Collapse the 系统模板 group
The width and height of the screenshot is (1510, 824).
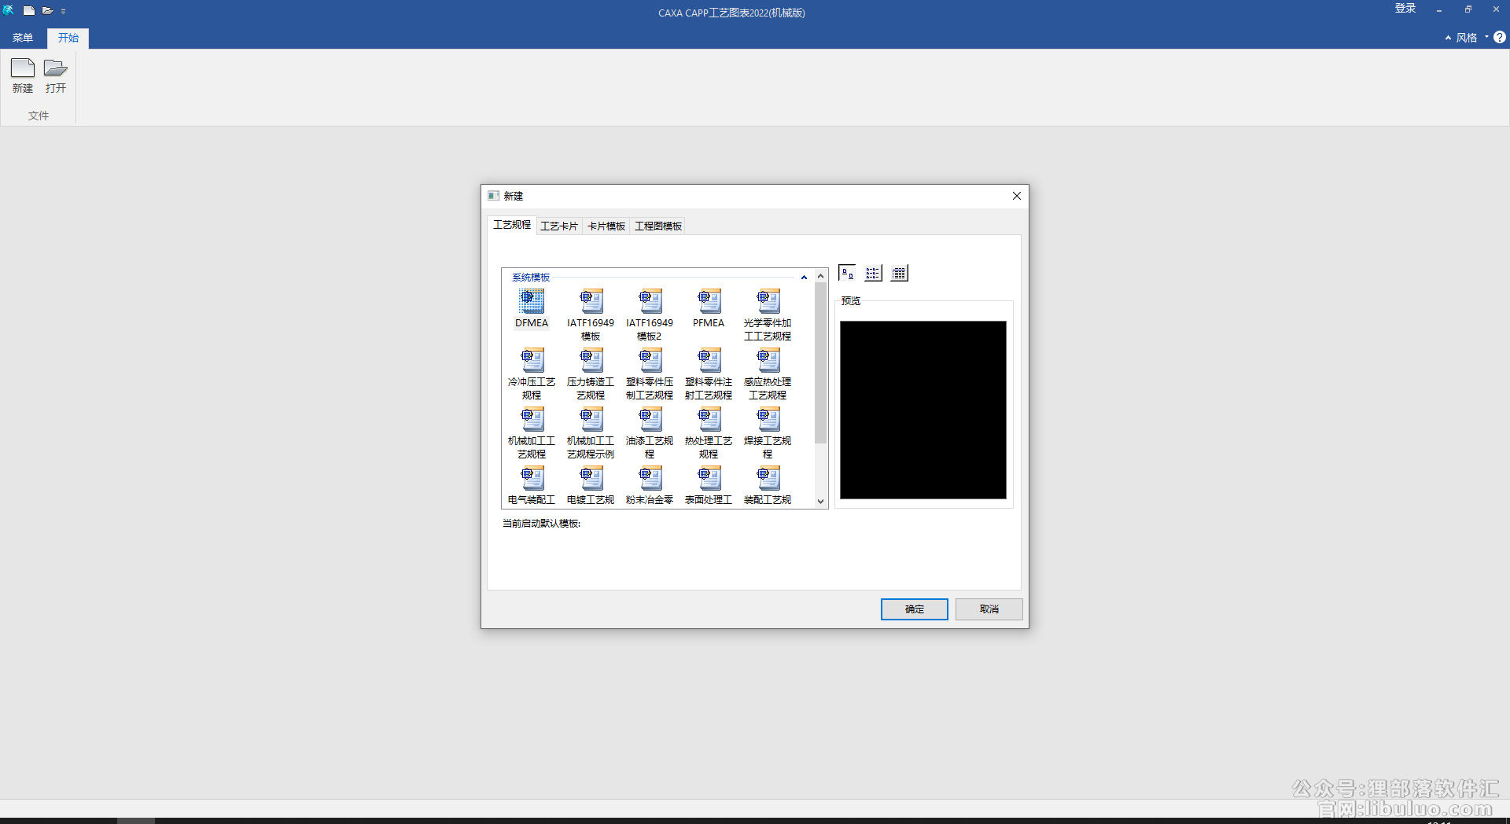point(804,278)
